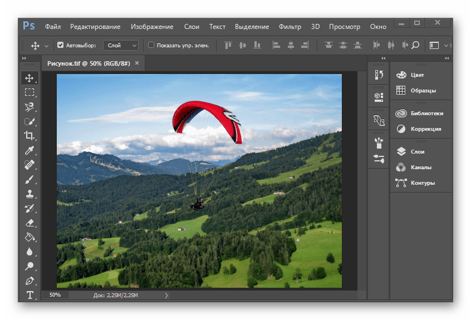471x320 pixels.
Task: Open the Clone Source panel icon
Action: point(379,120)
